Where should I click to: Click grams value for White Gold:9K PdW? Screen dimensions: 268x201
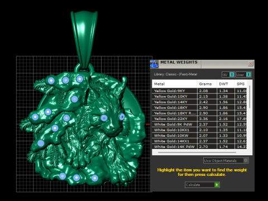click(203, 125)
